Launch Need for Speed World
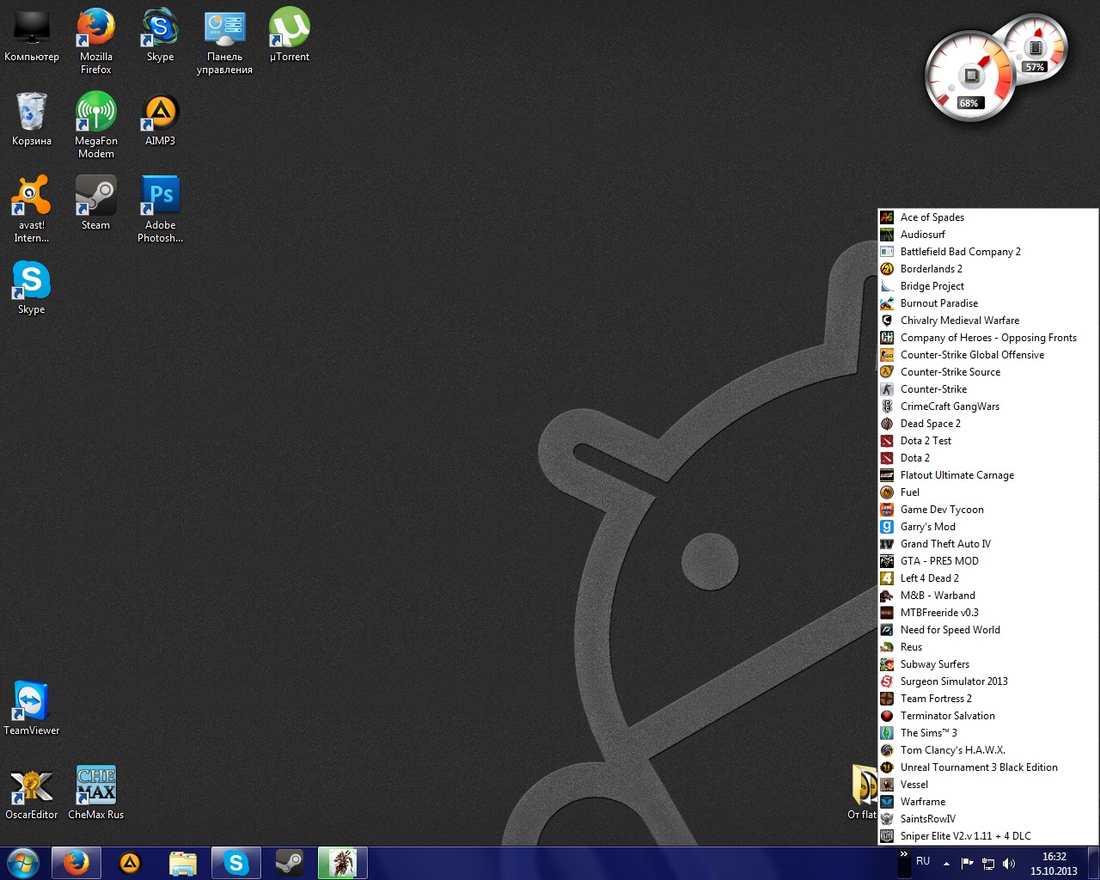 [988, 630]
